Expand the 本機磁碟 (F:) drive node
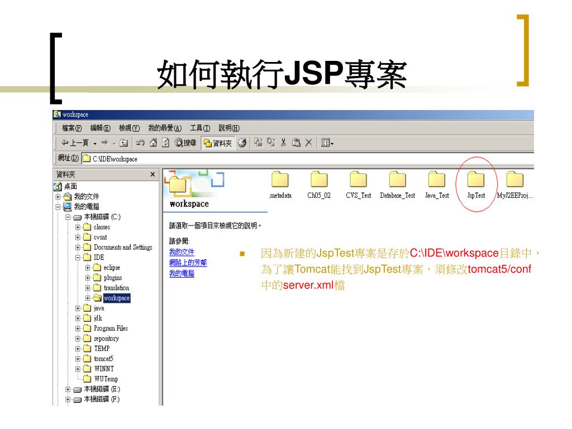Screen dimensions: 572x429 click(x=68, y=399)
